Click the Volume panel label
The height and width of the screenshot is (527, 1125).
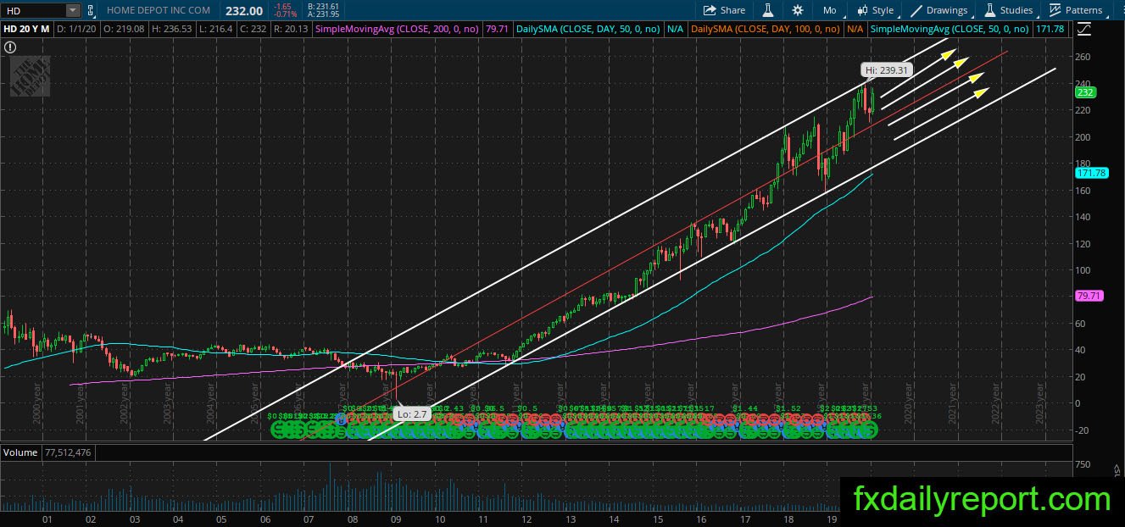(20, 452)
